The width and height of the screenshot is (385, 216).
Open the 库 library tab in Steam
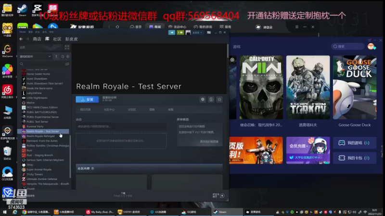coord(47,39)
